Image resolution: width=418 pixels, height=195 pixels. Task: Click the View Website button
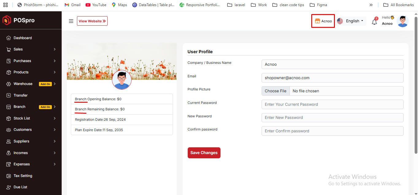(92, 21)
